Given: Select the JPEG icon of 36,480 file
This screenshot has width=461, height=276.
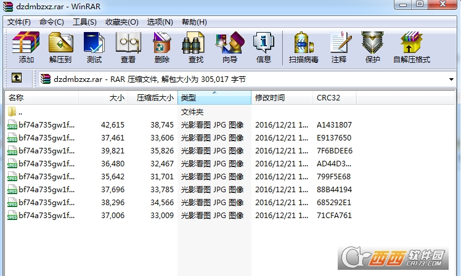Looking at the screenshot, I should [x=12, y=164].
